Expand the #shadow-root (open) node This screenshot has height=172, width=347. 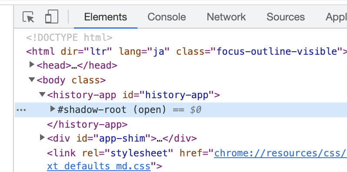53,109
